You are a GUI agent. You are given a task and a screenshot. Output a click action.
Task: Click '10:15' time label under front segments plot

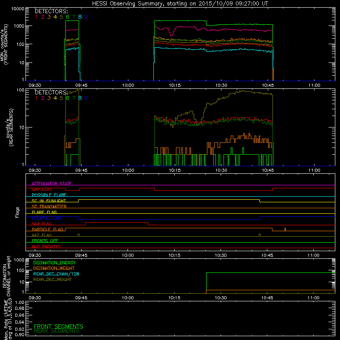click(175, 85)
